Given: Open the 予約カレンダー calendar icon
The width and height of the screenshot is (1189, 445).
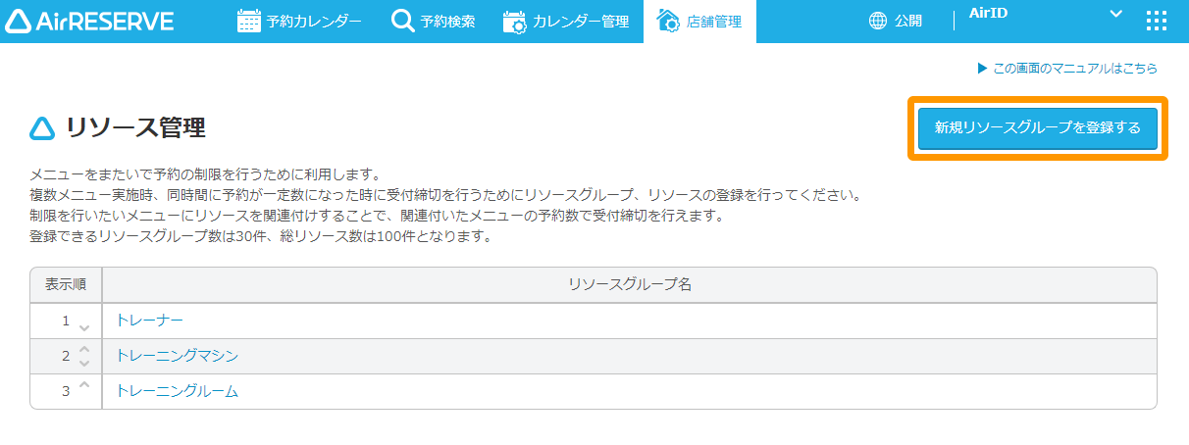Looking at the screenshot, I should (249, 21).
